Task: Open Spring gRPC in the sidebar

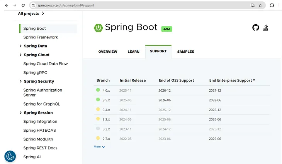Action: click(x=35, y=73)
